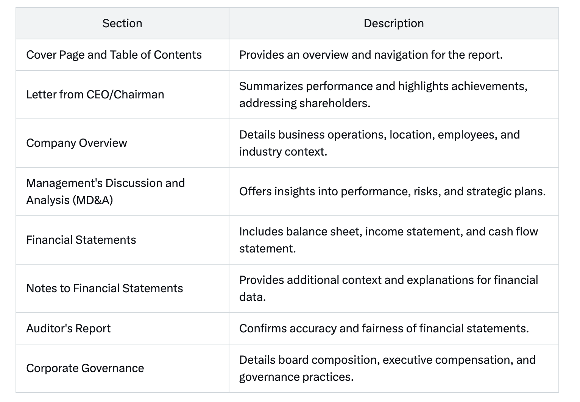Click description confirming accuracy and fairness
Viewport: 580px width, 402px height.
click(x=384, y=329)
